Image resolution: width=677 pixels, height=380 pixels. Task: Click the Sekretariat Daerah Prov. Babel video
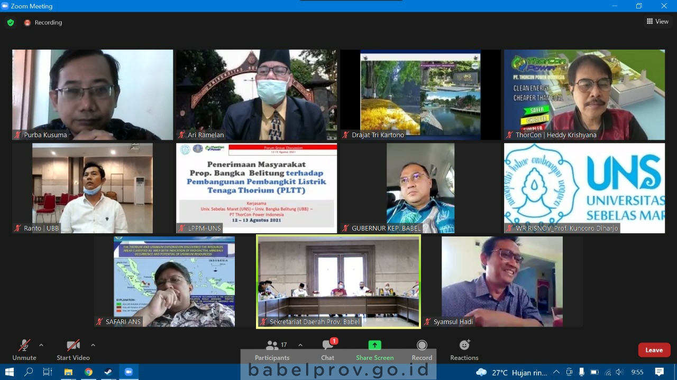(338, 281)
